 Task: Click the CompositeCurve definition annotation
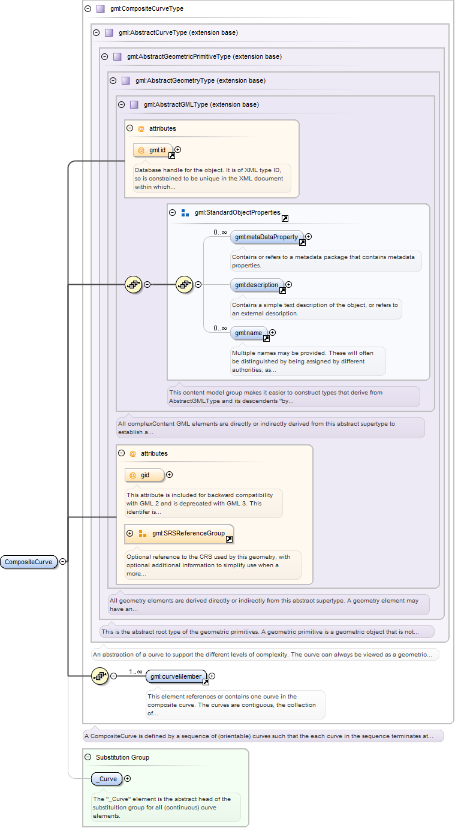point(263,736)
